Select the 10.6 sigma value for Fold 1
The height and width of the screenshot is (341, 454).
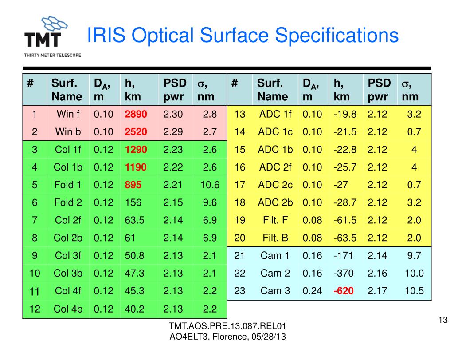[210, 185]
